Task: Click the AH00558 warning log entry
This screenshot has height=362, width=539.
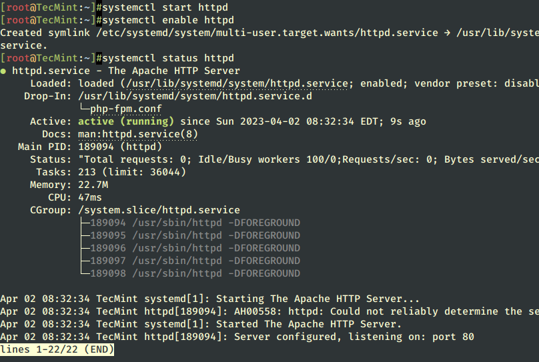Action: [269, 312]
